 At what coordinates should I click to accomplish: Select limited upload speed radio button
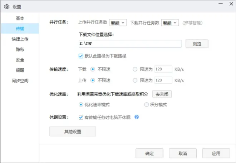(x=135, y=80)
